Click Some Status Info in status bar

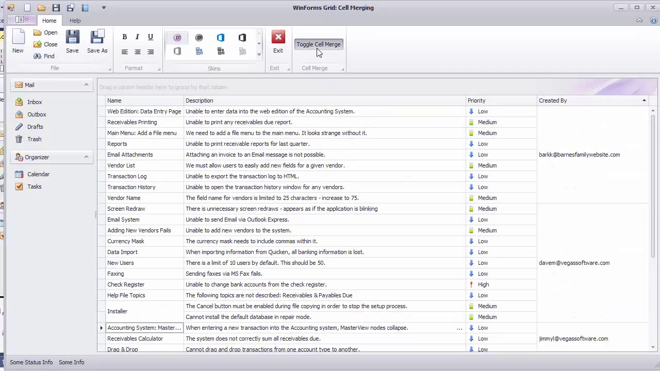31,362
